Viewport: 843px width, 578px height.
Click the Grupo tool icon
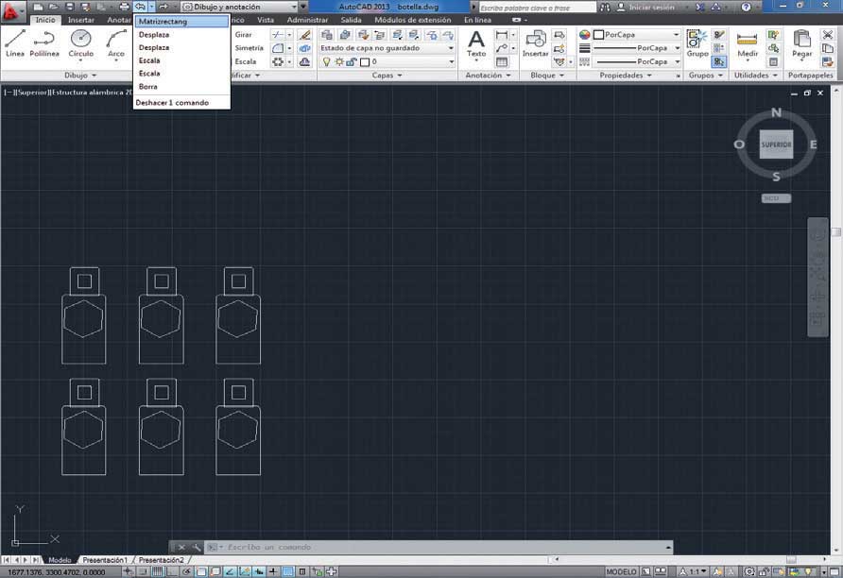tap(697, 43)
